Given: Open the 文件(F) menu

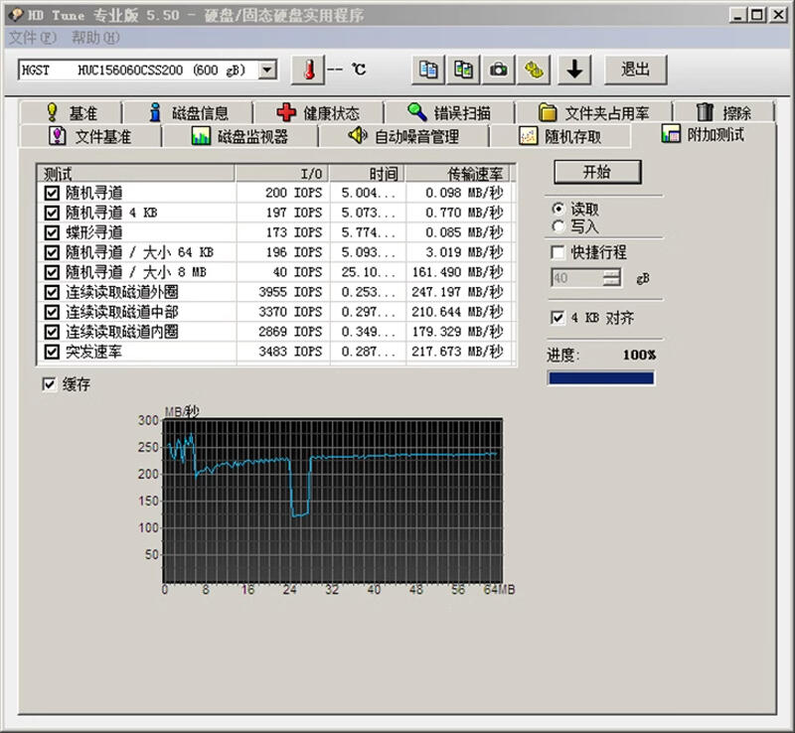Looking at the screenshot, I should (33, 38).
